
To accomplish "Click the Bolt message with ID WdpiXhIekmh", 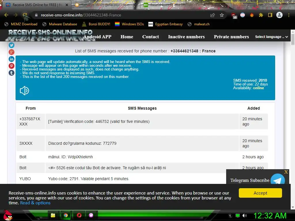I will 142,157.
